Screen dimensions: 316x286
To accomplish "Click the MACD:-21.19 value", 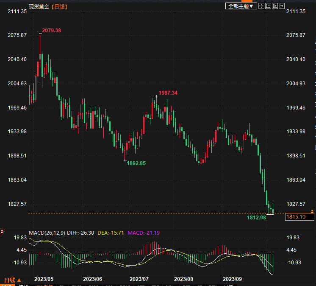I will 144,233.
